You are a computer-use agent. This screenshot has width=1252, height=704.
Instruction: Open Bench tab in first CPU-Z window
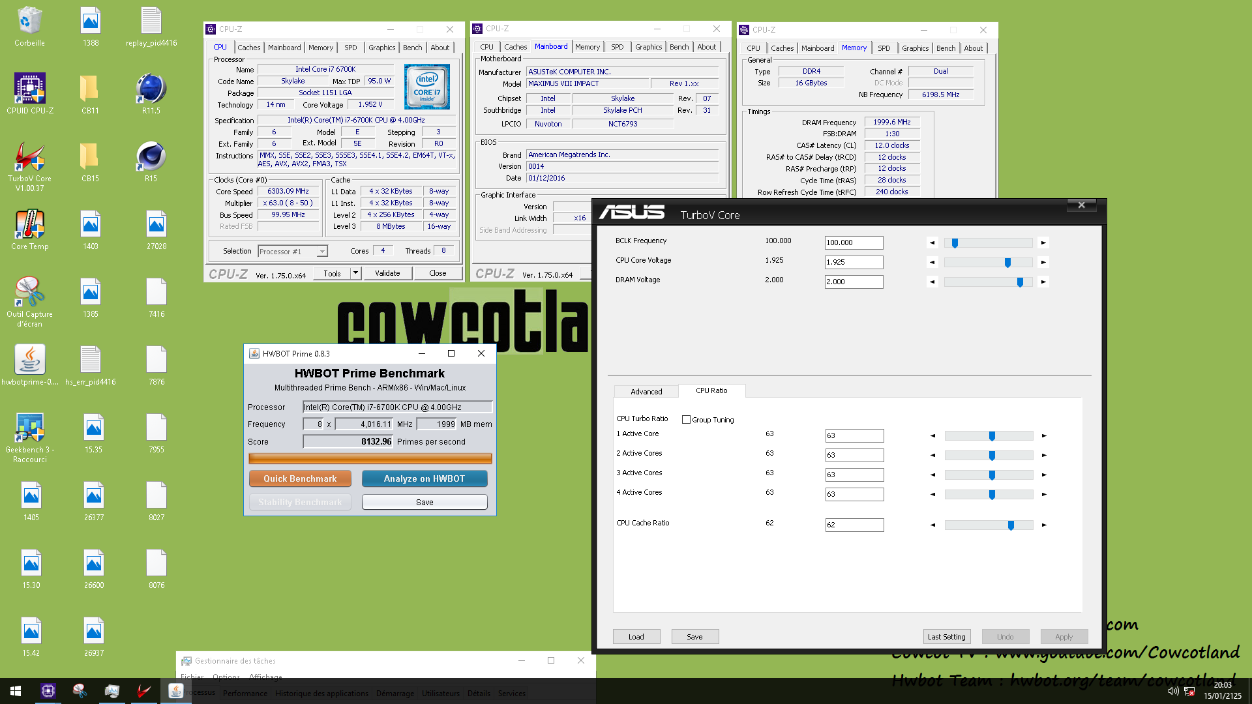pyautogui.click(x=412, y=48)
